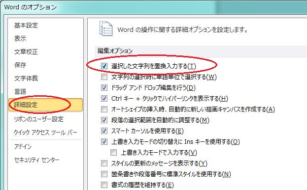307x190 pixels.
Task: Enable オートシェイプの挿入時 drawing canvas checkbox
Action: [x=104, y=109]
